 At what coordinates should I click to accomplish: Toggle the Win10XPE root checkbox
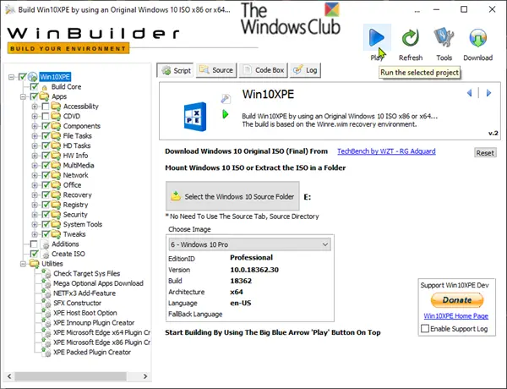(x=22, y=77)
